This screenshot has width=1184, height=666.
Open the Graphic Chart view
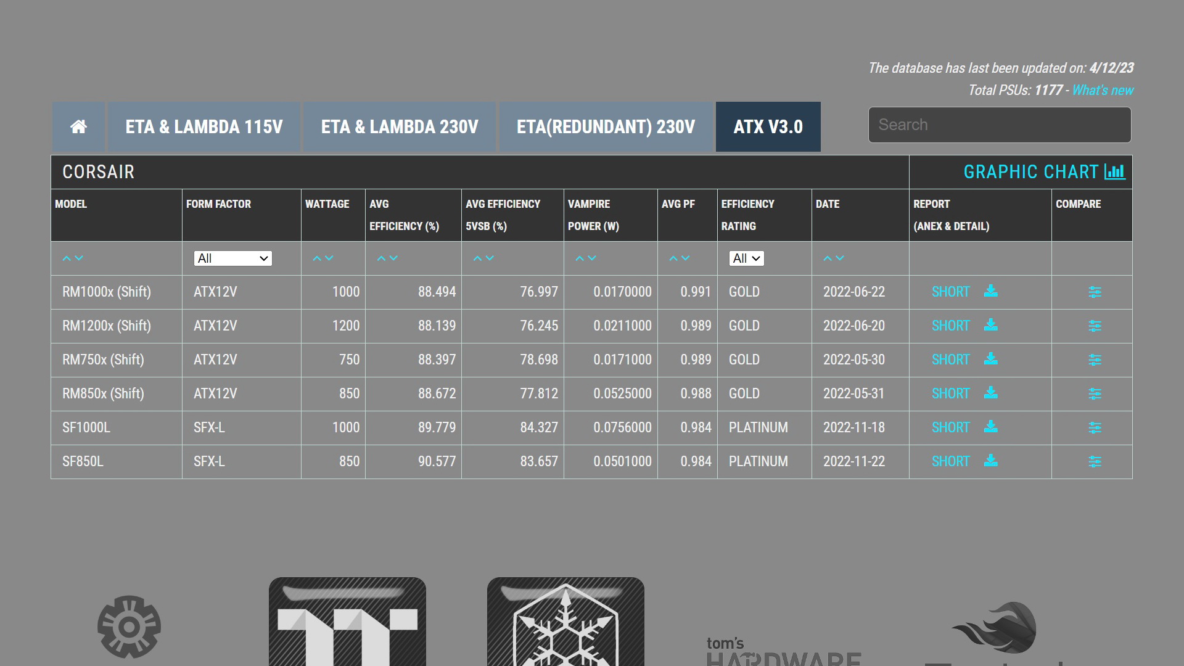coord(1044,172)
